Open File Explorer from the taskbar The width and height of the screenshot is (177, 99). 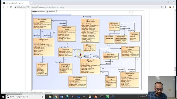click(50, 97)
